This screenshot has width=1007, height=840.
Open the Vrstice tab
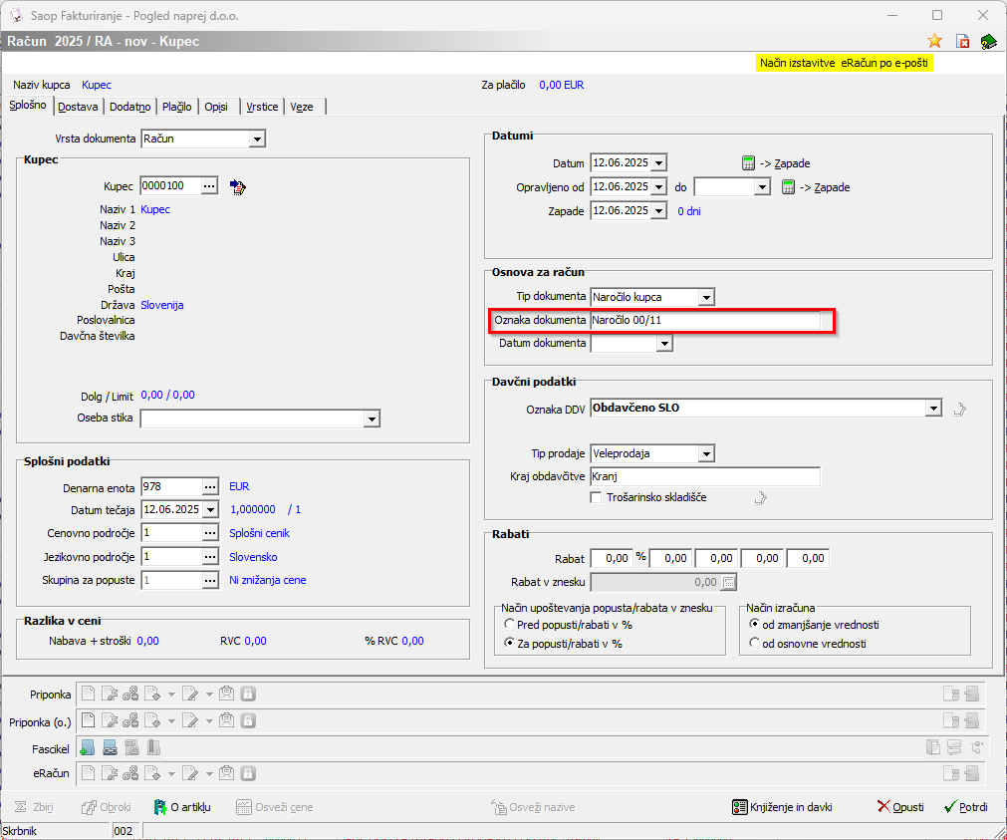click(262, 107)
